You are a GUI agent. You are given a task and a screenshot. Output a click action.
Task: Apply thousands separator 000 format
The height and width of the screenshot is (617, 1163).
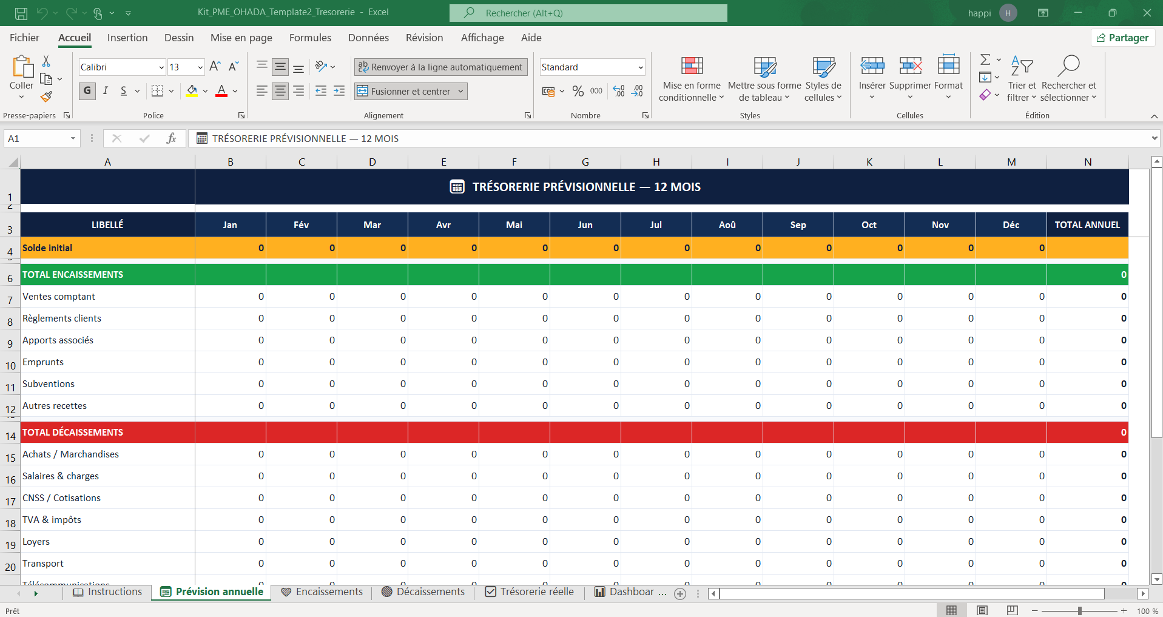[x=596, y=91]
